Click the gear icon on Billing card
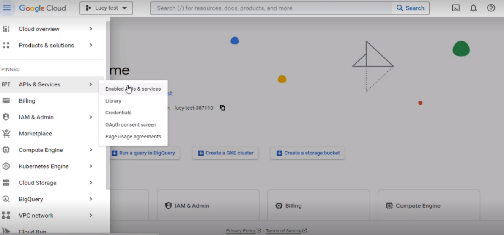Screen dimensions: 504x235 click(279, 205)
